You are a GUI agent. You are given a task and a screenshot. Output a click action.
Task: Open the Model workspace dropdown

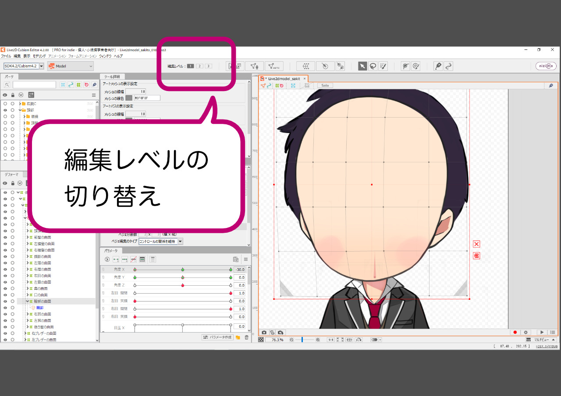click(71, 66)
